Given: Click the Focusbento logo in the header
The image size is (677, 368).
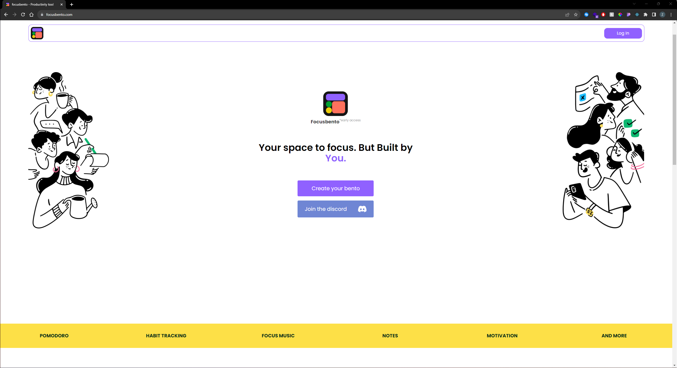Looking at the screenshot, I should coord(37,33).
